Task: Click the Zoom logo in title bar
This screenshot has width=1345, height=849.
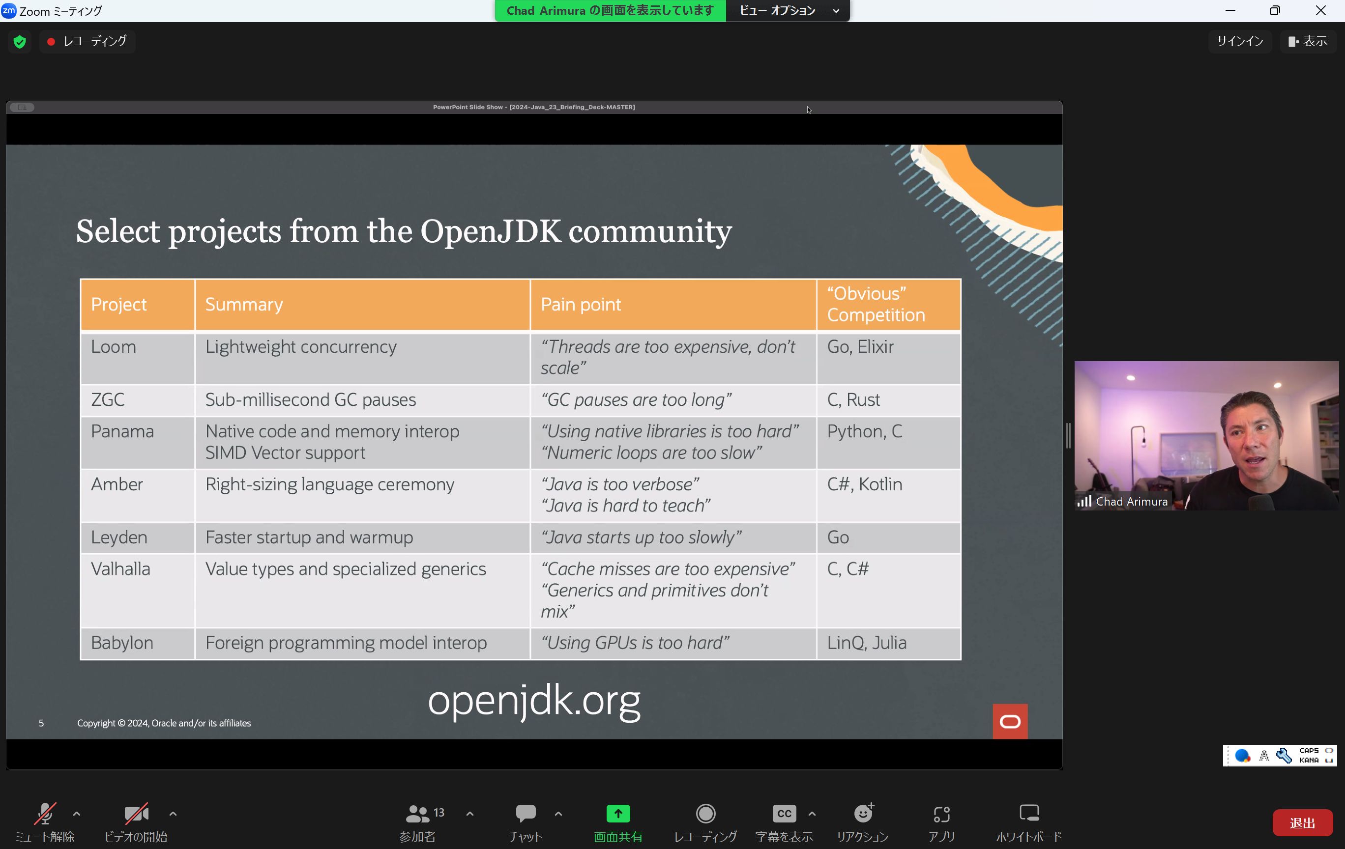Action: tap(8, 11)
